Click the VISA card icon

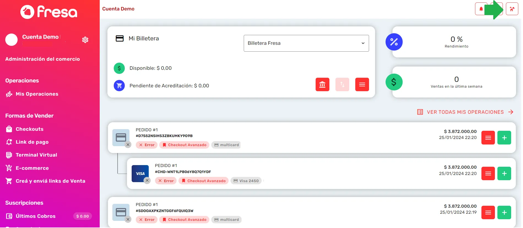click(x=140, y=174)
